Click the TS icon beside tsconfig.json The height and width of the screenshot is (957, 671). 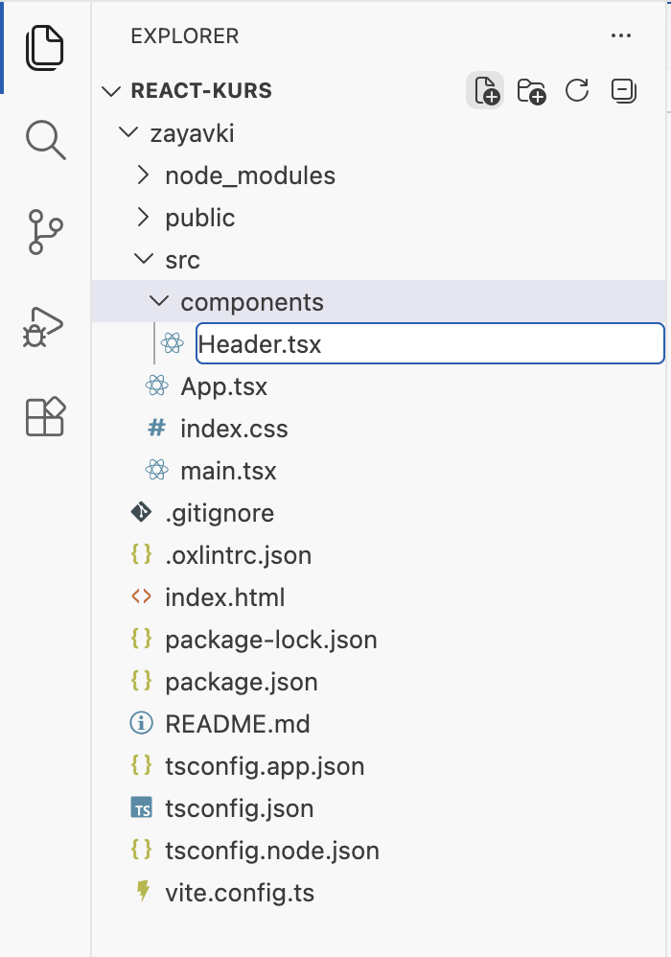click(142, 807)
